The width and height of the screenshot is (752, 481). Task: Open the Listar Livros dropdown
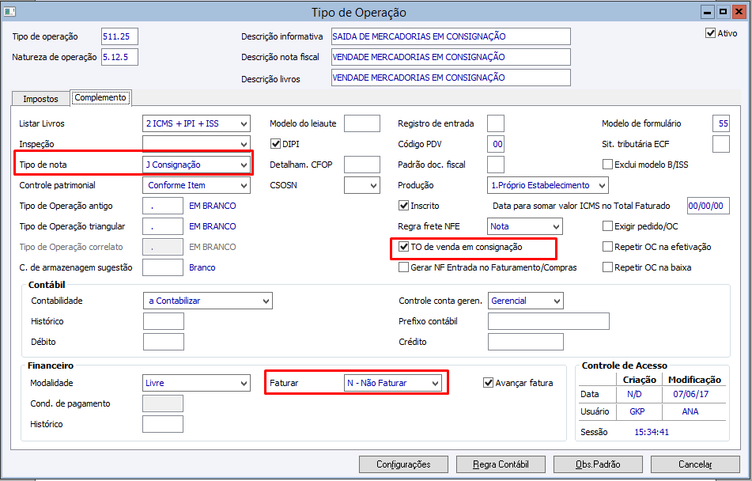(243, 123)
